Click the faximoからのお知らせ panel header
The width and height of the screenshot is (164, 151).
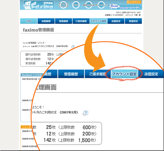pos(32,75)
